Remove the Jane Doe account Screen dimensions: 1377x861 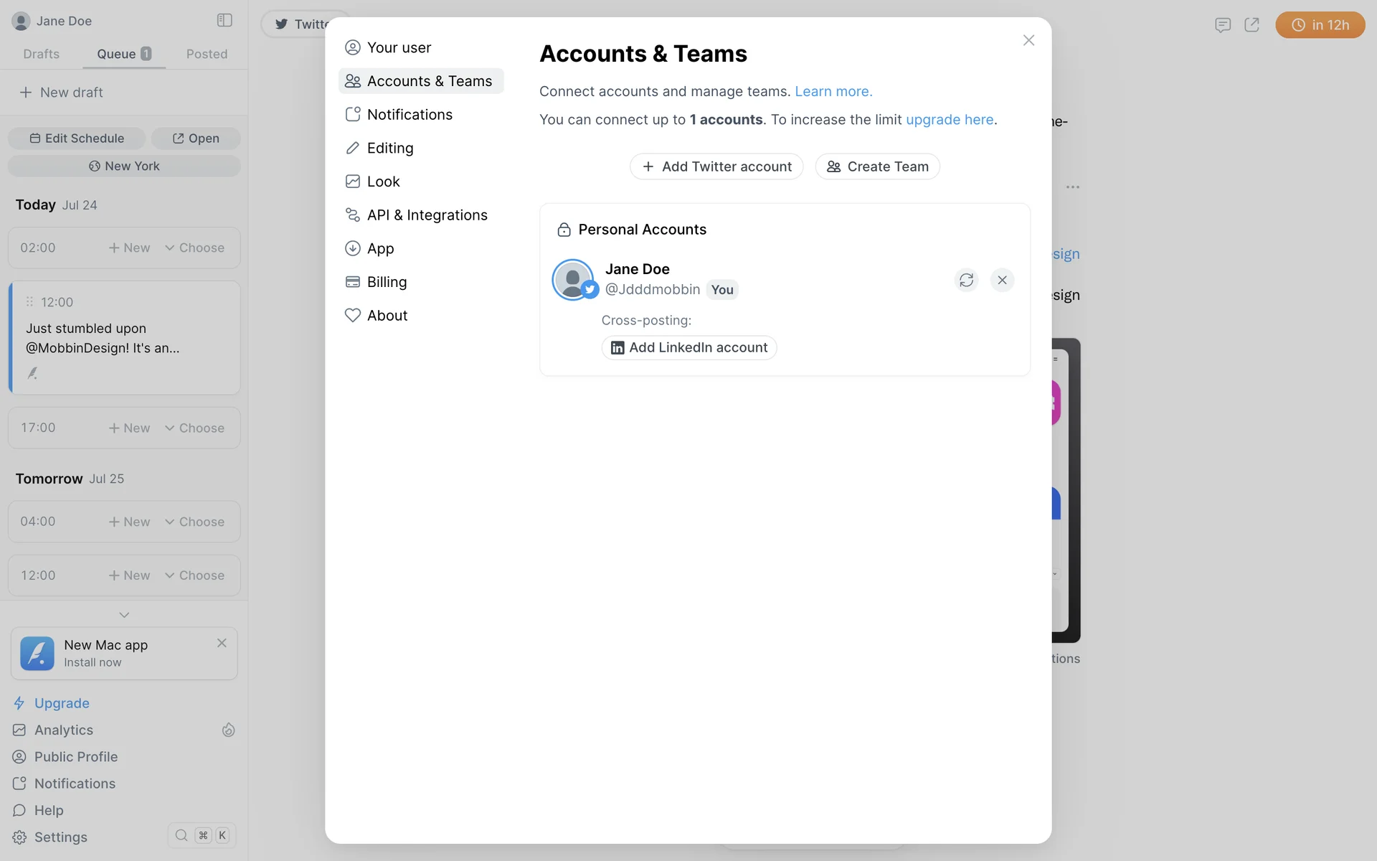1002,280
